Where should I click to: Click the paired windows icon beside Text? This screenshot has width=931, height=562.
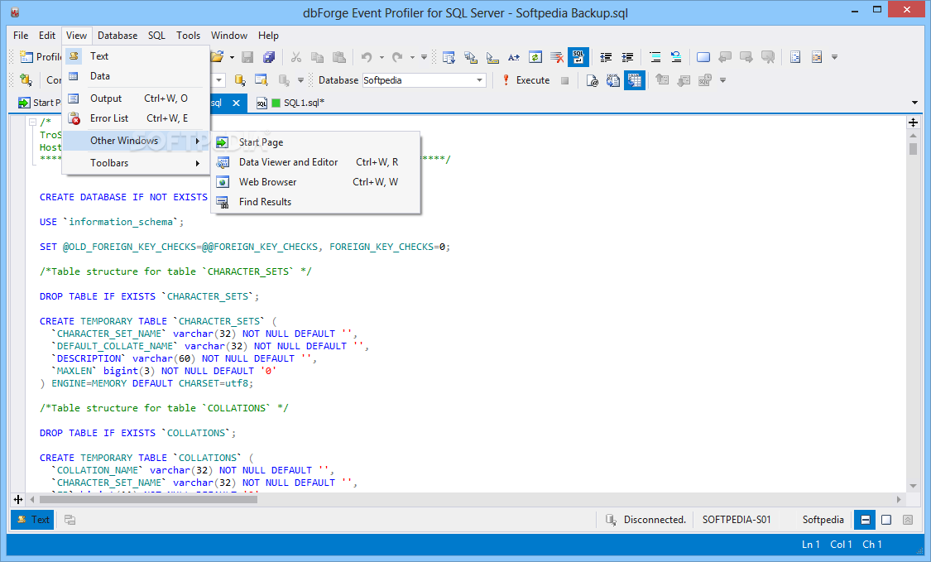[70, 520]
